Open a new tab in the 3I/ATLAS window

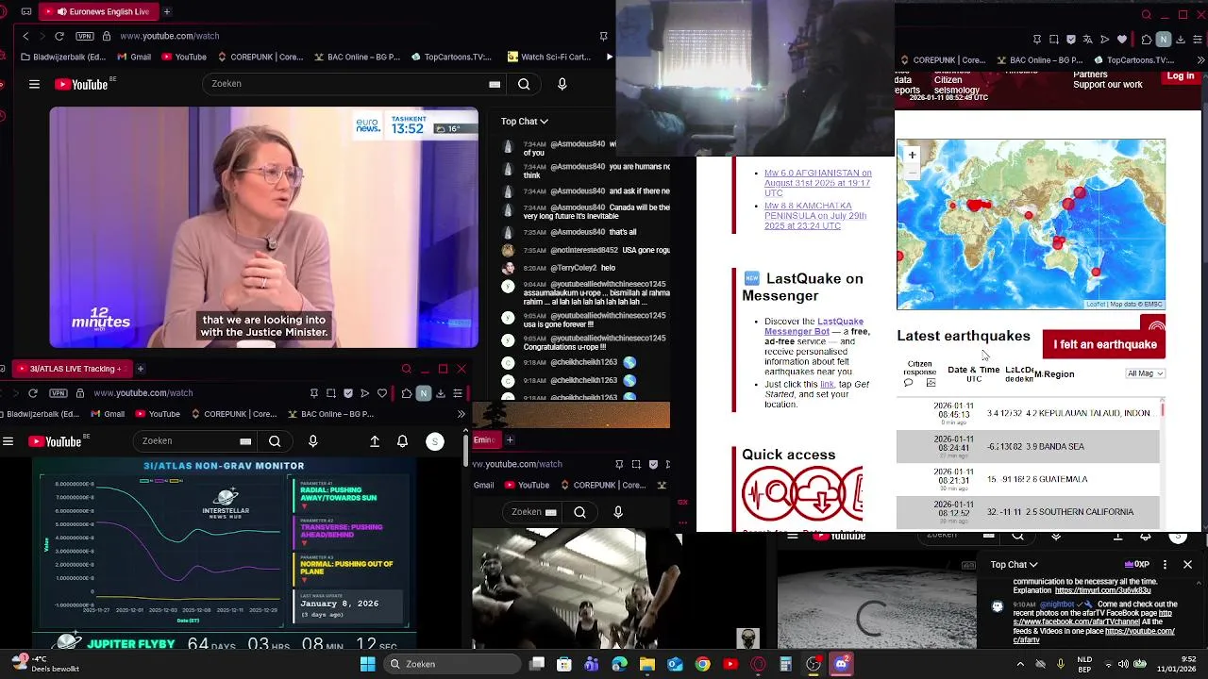140,369
